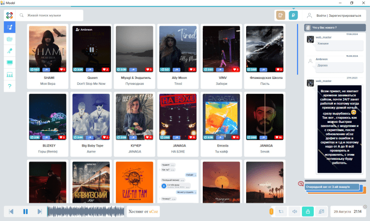Open the JANAGA НА БЭХЕ cover
Image resolution: width=370 pixels, height=221 pixels.
click(x=178, y=117)
